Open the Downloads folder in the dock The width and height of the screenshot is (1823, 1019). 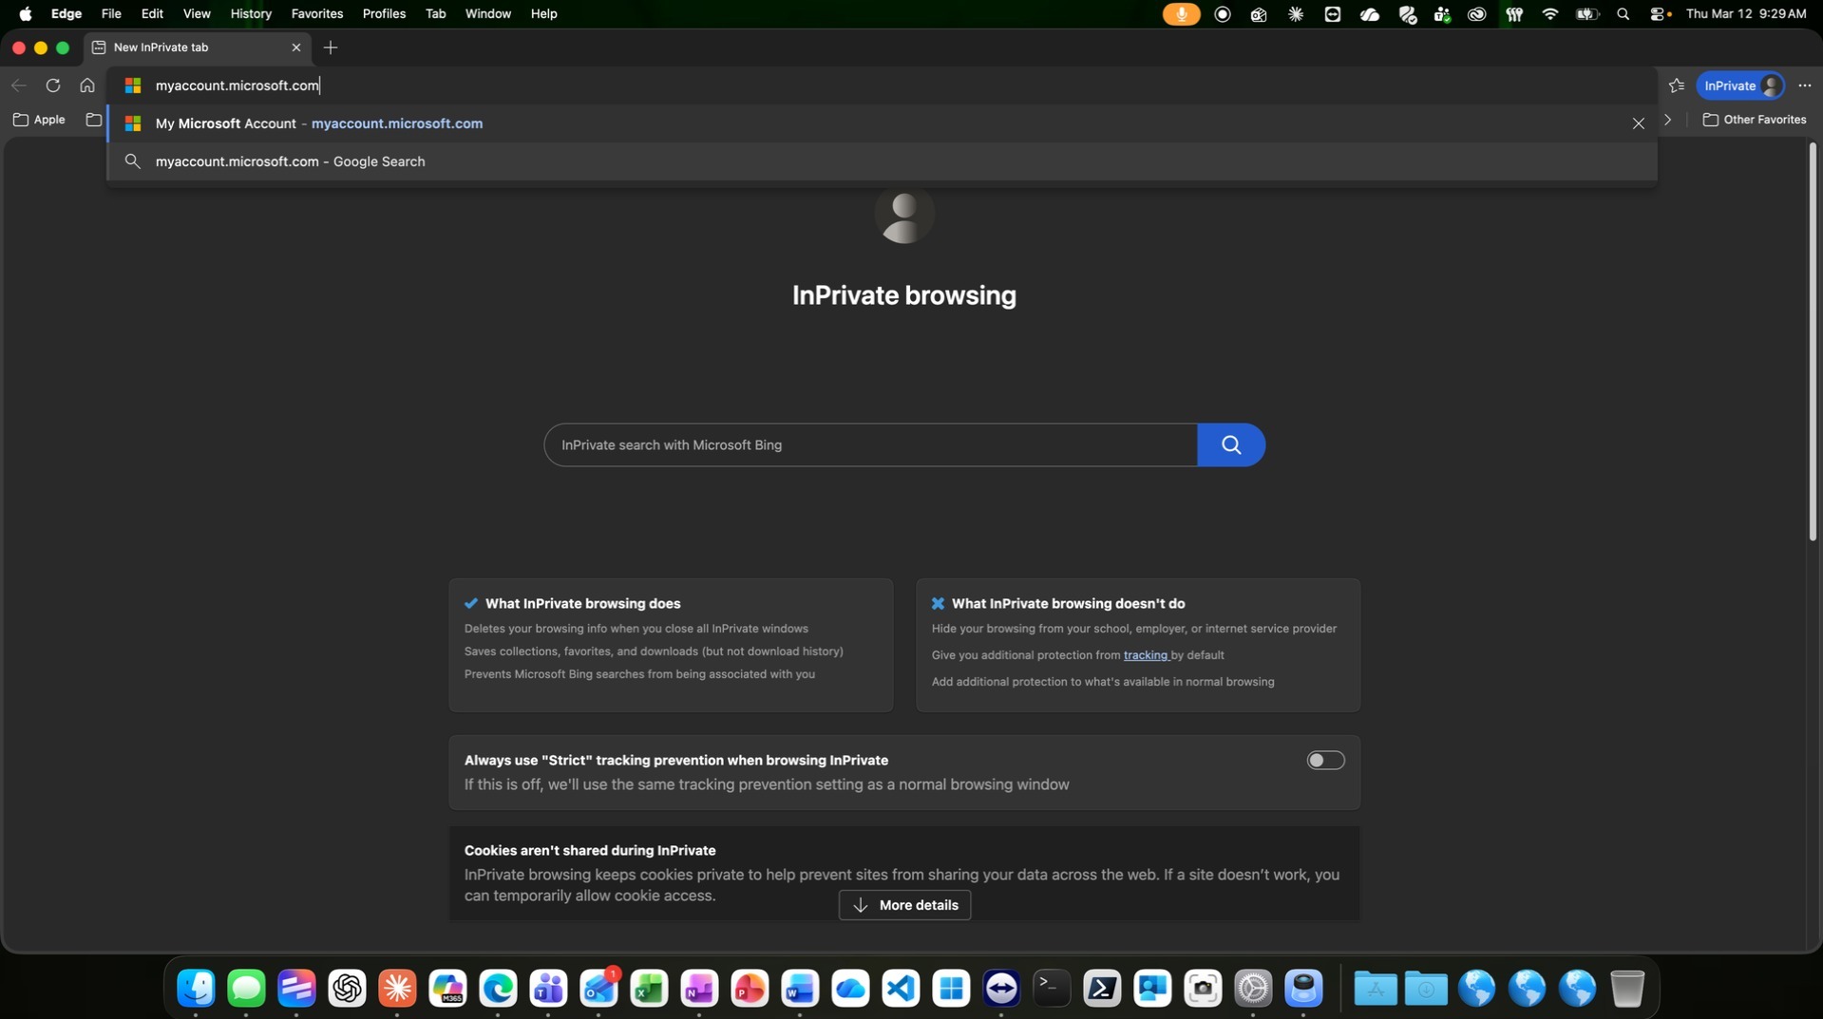(1426, 989)
